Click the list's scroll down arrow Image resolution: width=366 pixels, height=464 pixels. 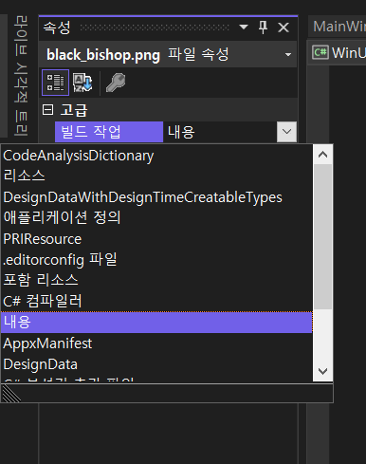[322, 371]
